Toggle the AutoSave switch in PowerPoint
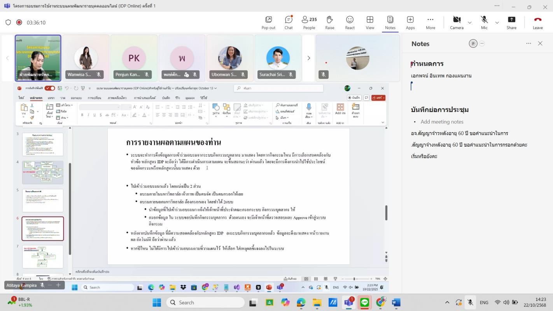This screenshot has width=553, height=311. pyautogui.click(x=50, y=88)
